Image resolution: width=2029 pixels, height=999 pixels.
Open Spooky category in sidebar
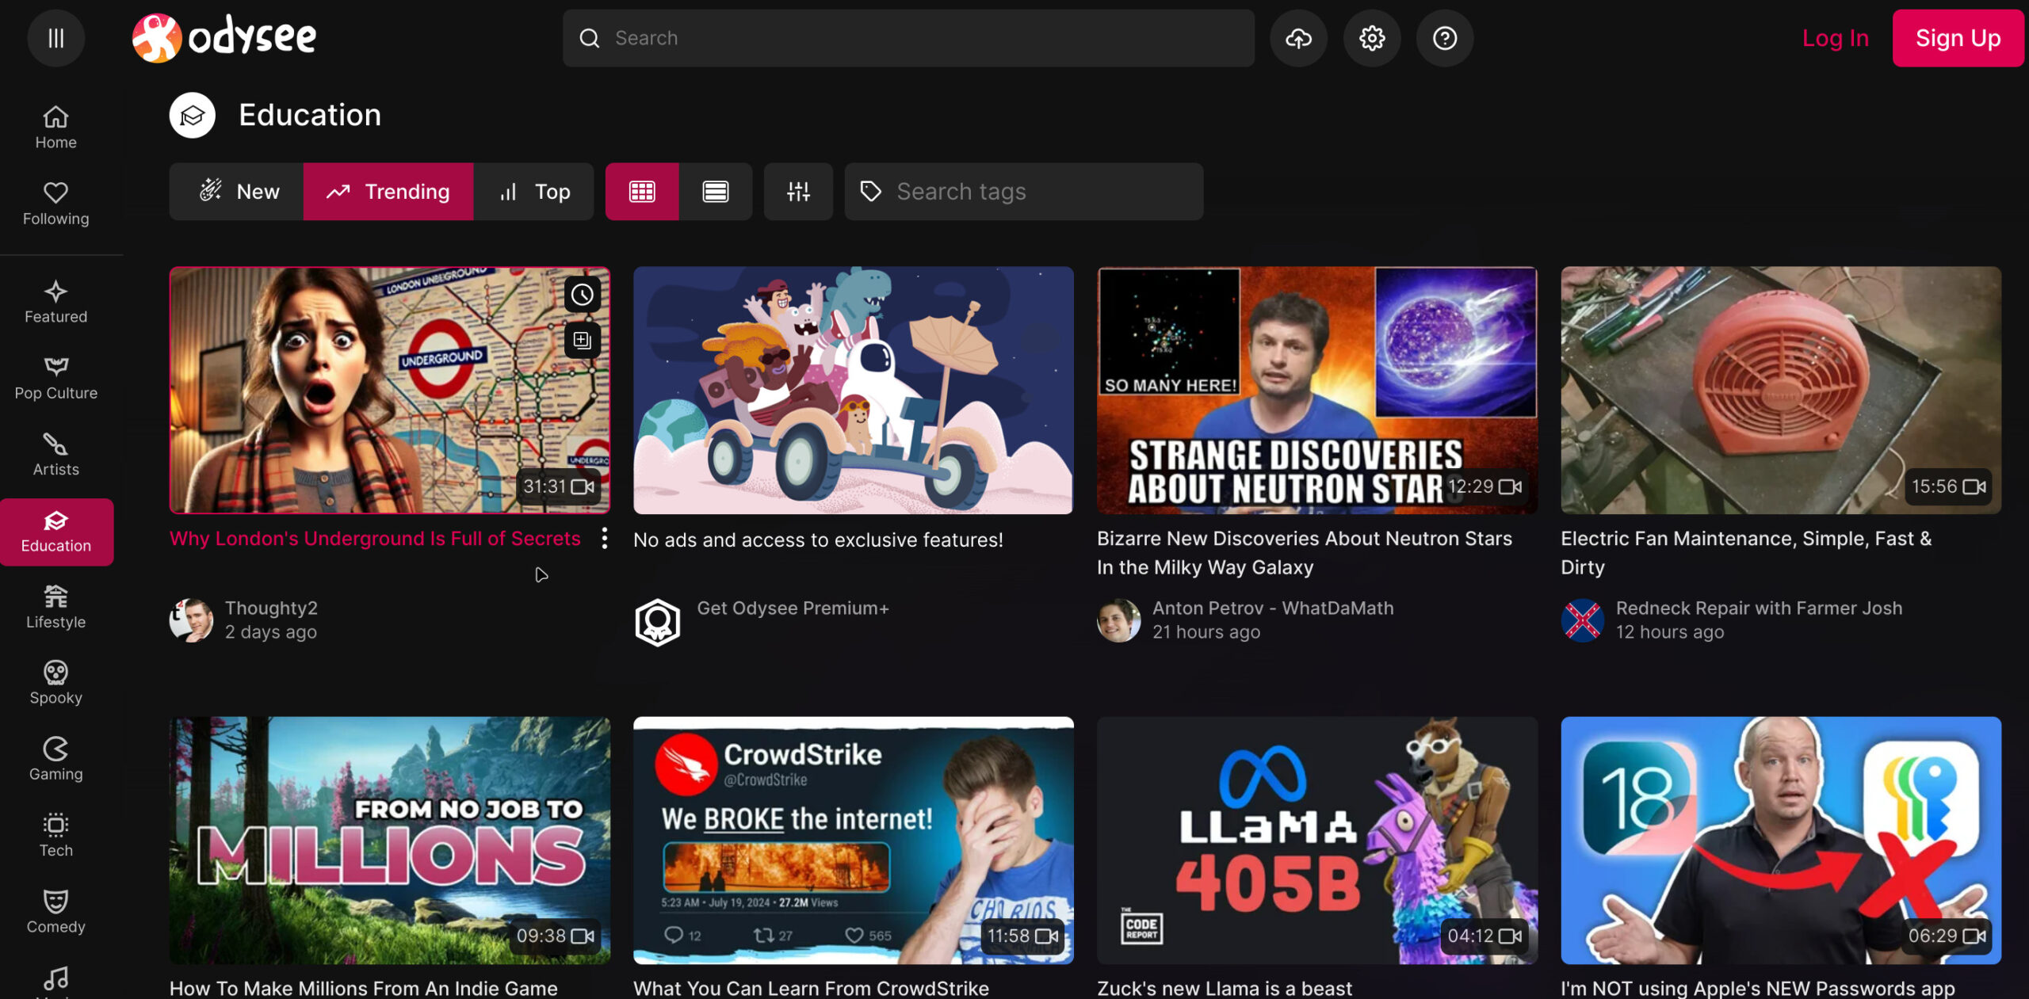click(55, 684)
